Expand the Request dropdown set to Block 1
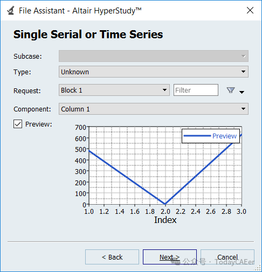 pyautogui.click(x=114, y=90)
